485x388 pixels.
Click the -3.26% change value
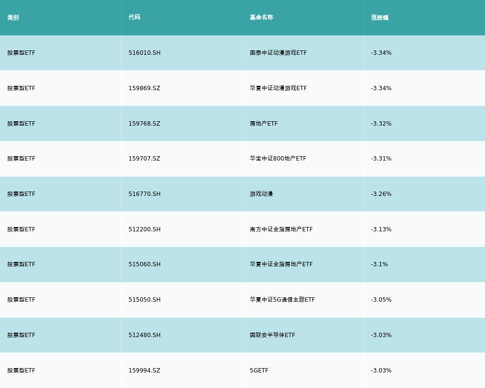tap(381, 194)
